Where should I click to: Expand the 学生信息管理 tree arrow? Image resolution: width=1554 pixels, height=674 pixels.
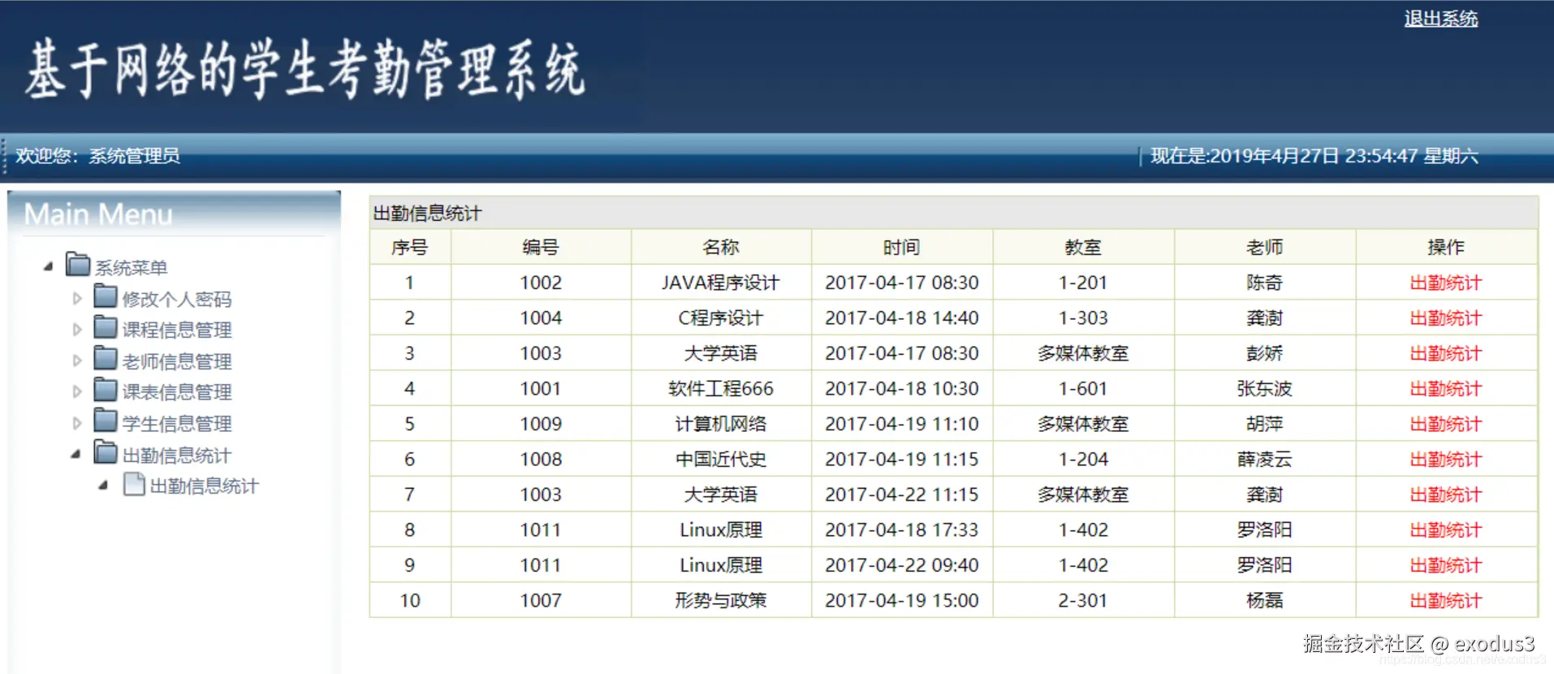(77, 423)
